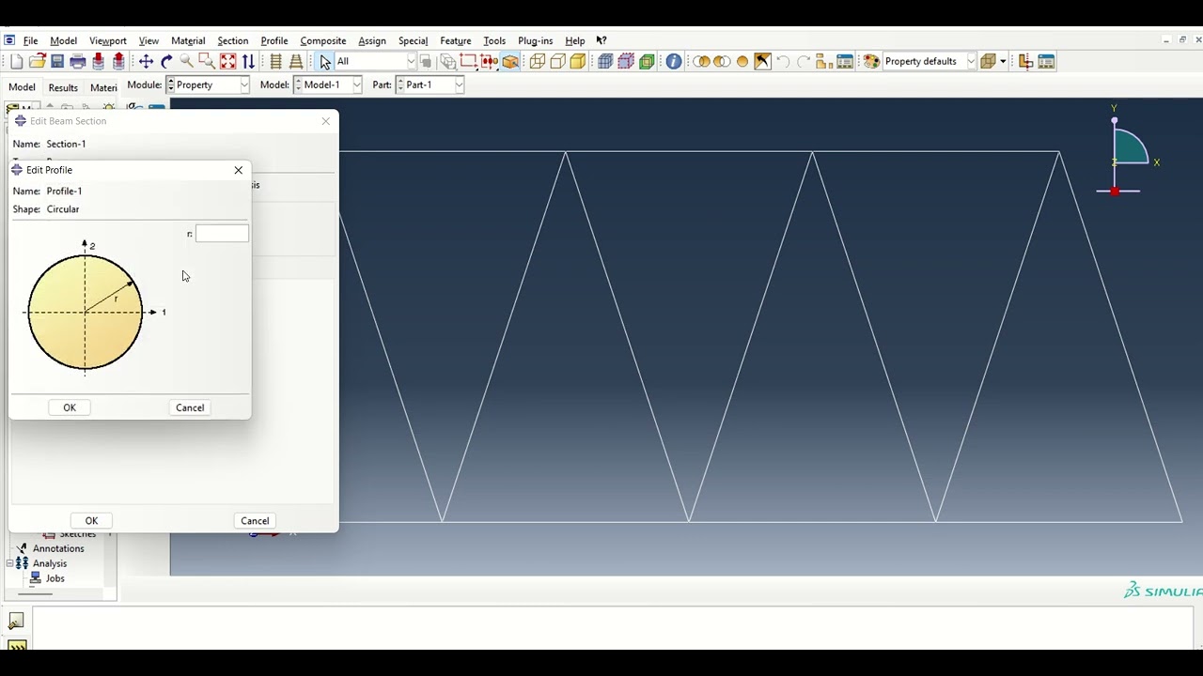This screenshot has width=1203, height=676.
Task: Click the Create datum/partition toolbar icon
Action: pyautogui.click(x=1025, y=62)
